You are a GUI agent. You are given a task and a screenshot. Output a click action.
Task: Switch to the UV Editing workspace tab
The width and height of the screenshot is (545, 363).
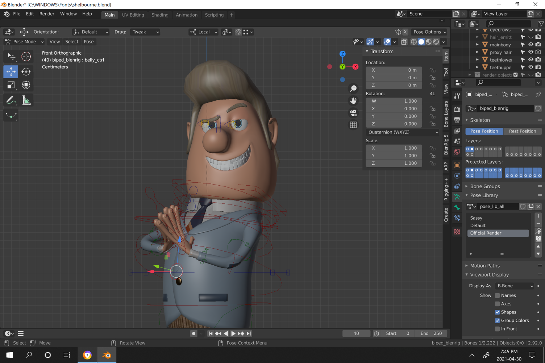point(133,15)
